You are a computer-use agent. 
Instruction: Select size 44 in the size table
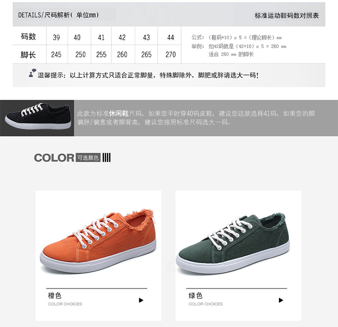170,37
